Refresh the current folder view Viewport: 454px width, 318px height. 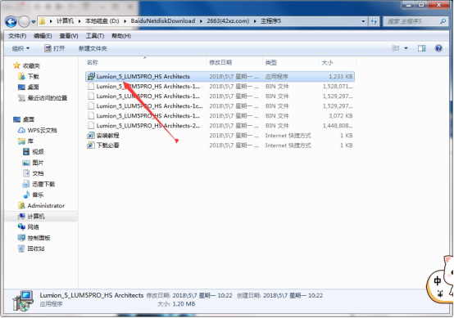(x=374, y=21)
